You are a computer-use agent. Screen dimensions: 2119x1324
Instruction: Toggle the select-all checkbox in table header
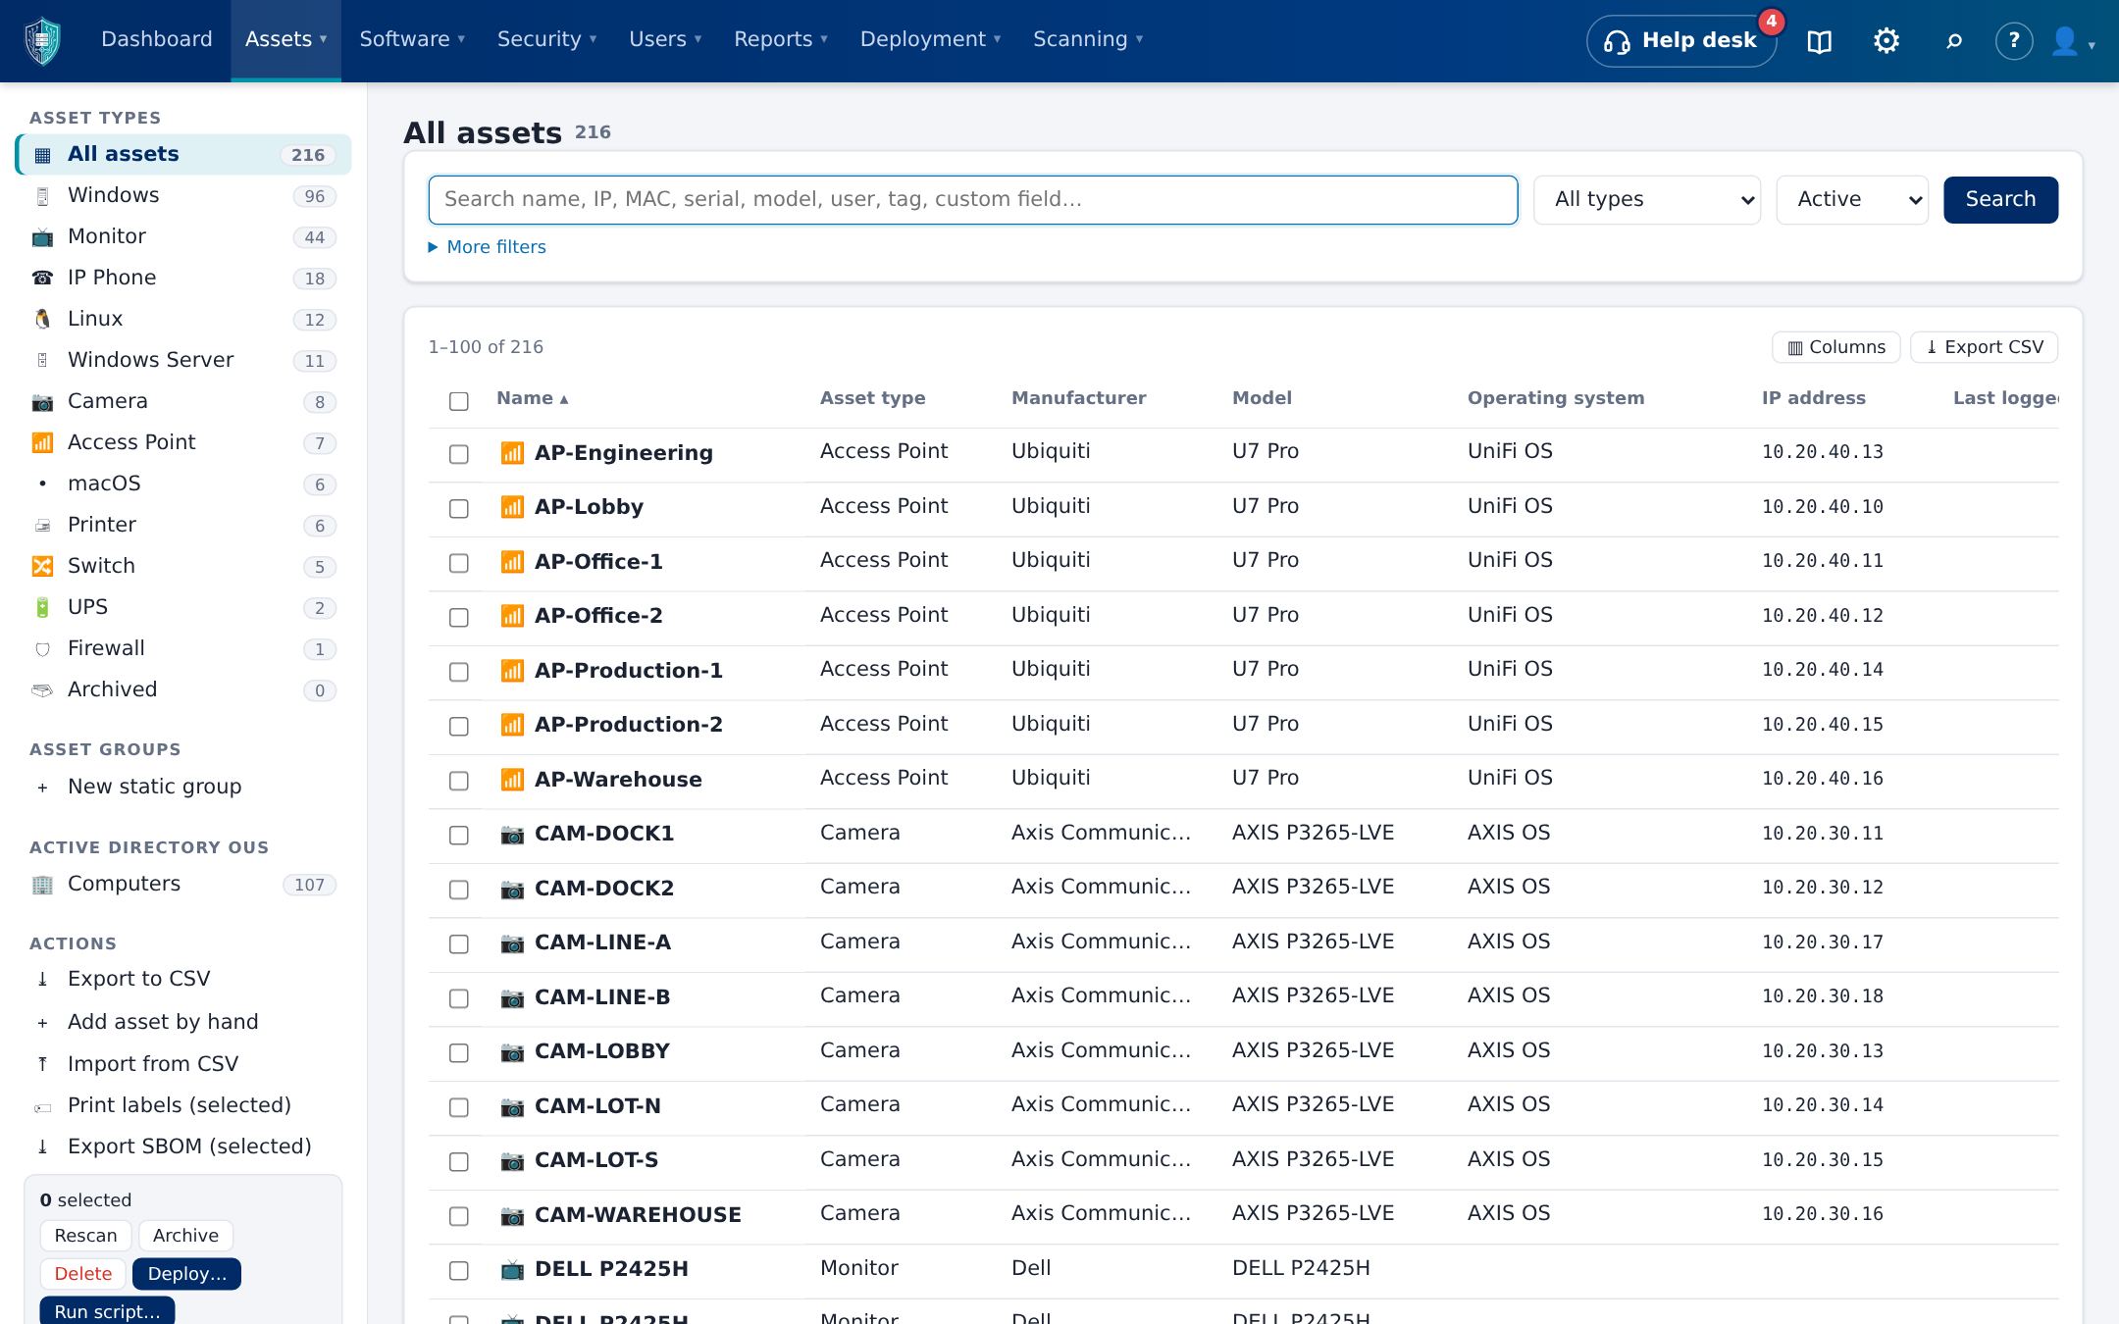(x=459, y=401)
